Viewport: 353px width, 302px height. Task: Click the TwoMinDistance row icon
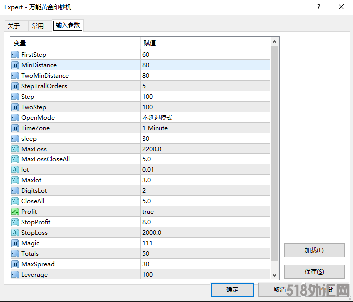[15, 76]
